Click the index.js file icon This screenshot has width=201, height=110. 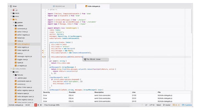coord(16,41)
